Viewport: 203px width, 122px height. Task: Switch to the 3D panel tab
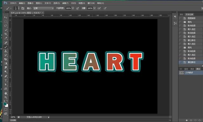click(181, 69)
